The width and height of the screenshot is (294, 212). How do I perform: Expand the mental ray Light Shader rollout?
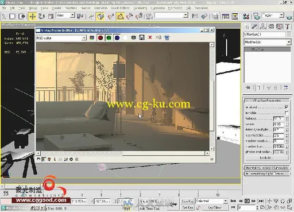click(267, 174)
